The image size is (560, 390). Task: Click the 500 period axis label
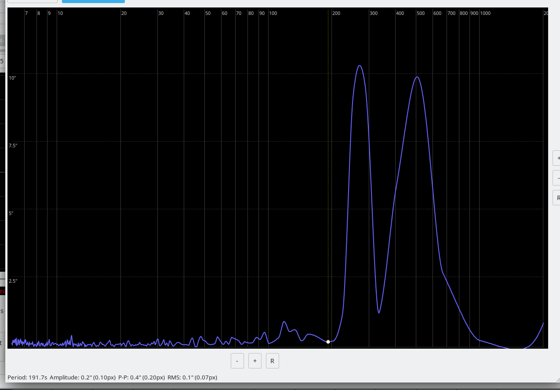click(421, 14)
